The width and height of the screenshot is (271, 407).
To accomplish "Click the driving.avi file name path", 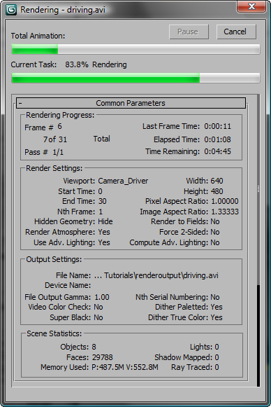I will (x=156, y=275).
